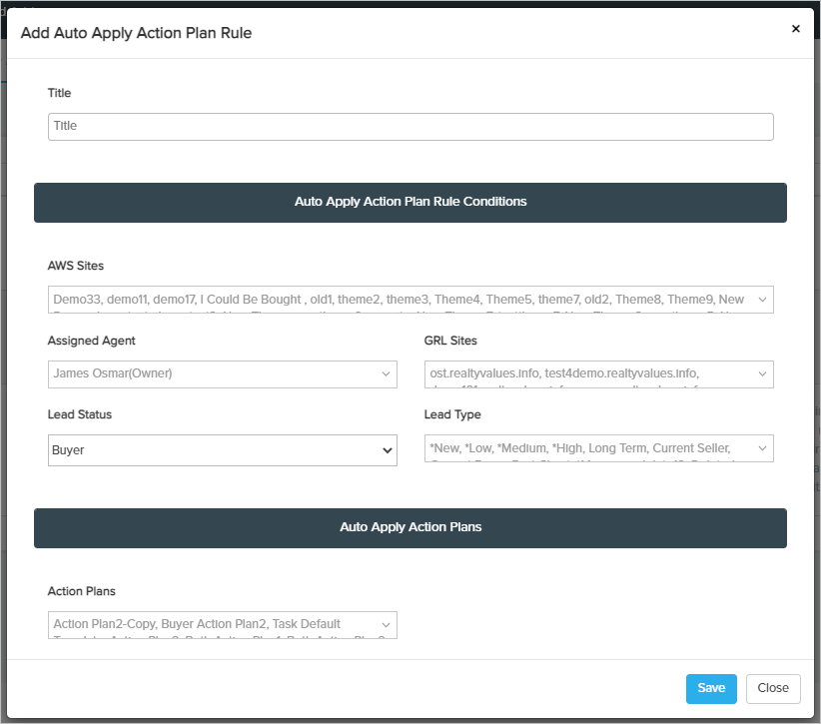
Task: Click the Lead Status field label
Action: pos(80,414)
